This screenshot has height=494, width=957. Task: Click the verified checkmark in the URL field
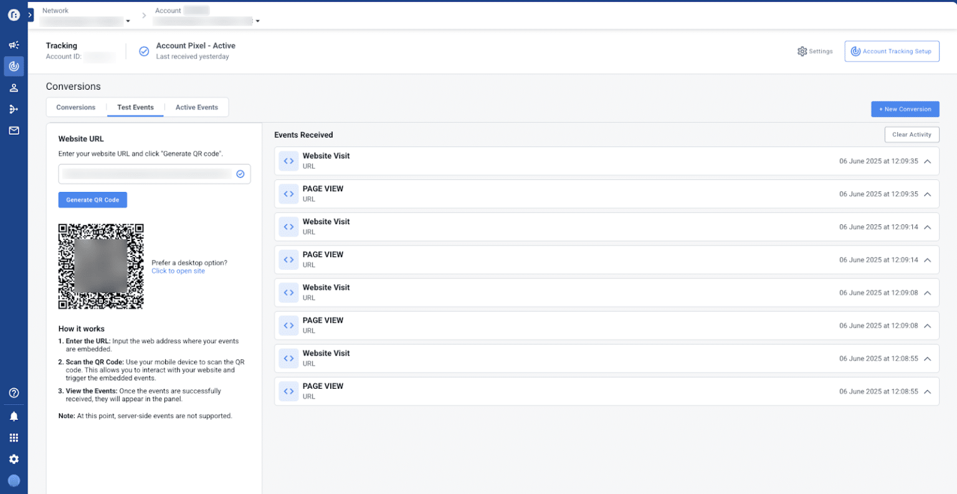pos(240,174)
